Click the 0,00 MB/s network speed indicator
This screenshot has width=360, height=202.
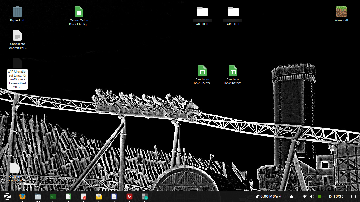click(269, 196)
